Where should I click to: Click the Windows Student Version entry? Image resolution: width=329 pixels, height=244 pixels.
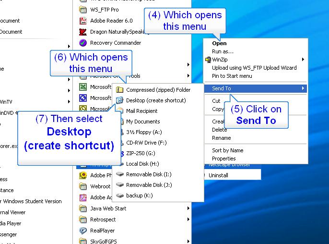point(31,201)
